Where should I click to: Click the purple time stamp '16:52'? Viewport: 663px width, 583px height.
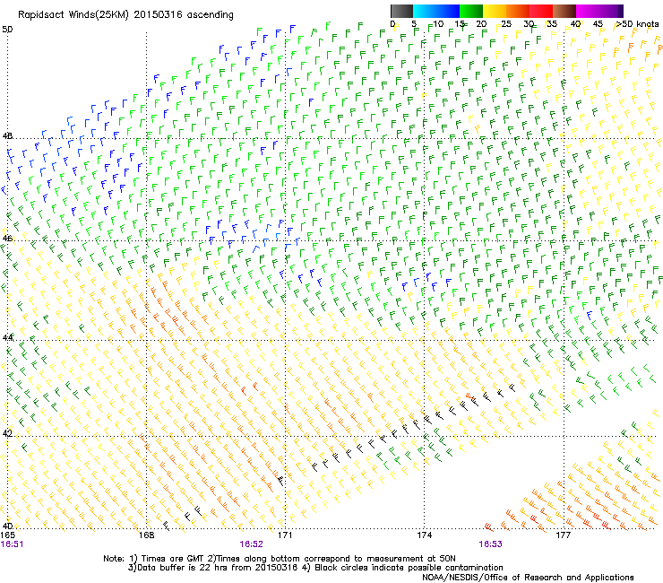[x=251, y=544]
